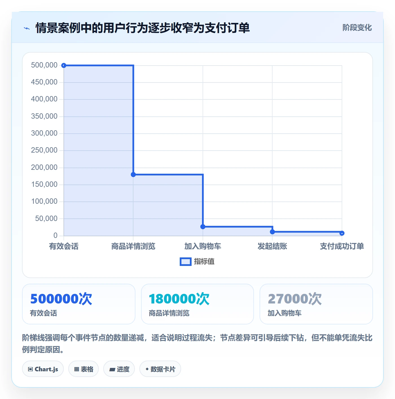Screen dimensions: 395x399
Task: Click the grid icon in 表格 chip
Action: click(x=76, y=369)
